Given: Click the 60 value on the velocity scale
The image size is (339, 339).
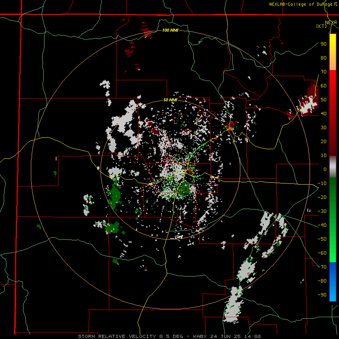Looking at the screenshot, I should [x=324, y=86].
